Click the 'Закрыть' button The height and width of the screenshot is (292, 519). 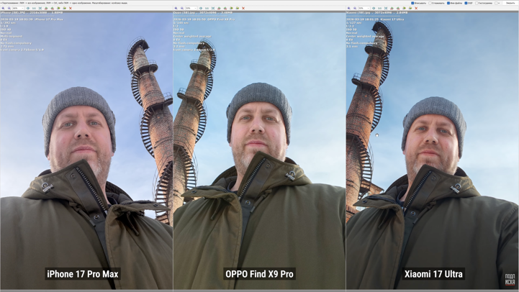510,3
